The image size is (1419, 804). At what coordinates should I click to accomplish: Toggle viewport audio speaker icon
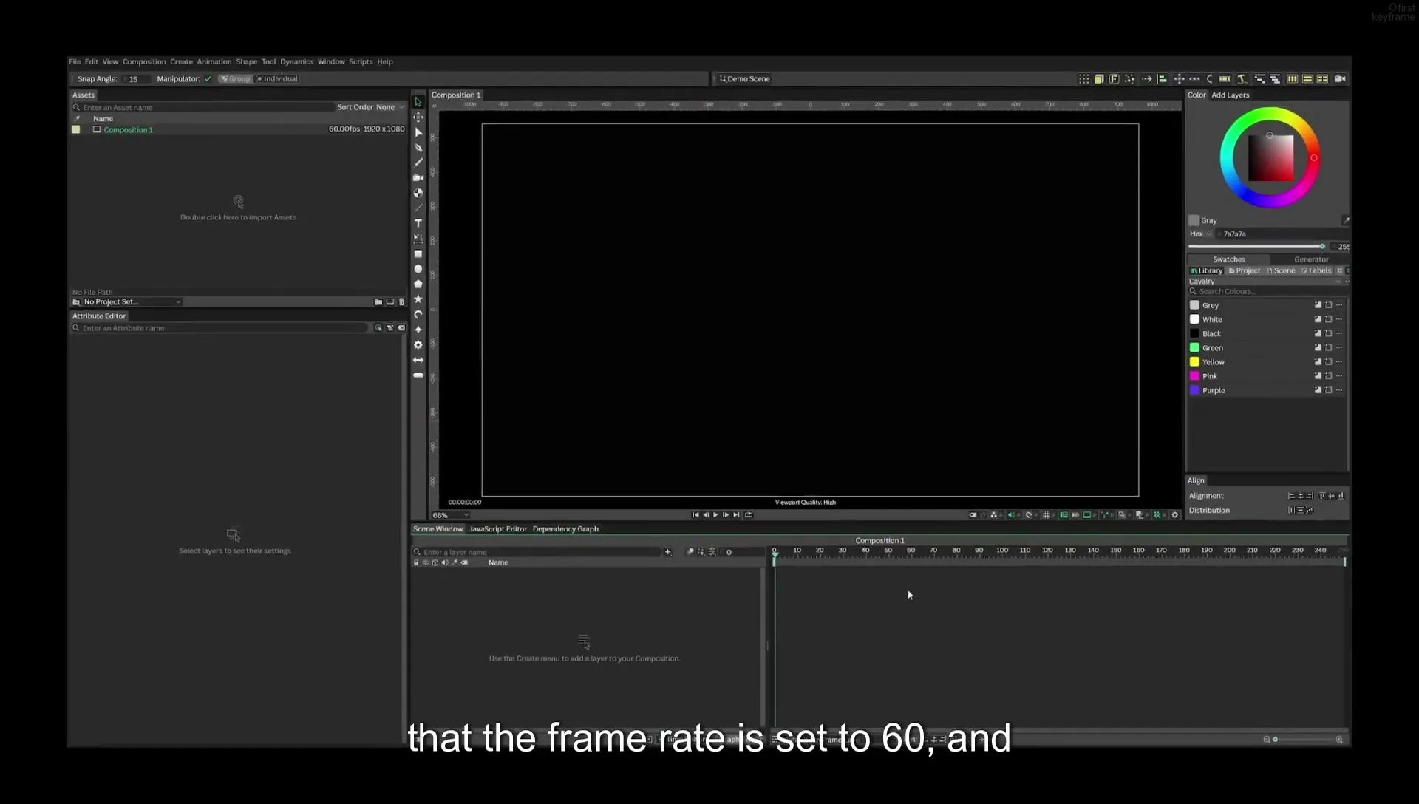(x=1011, y=515)
